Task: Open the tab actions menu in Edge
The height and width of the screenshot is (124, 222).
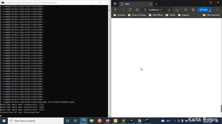Action: click(115, 4)
